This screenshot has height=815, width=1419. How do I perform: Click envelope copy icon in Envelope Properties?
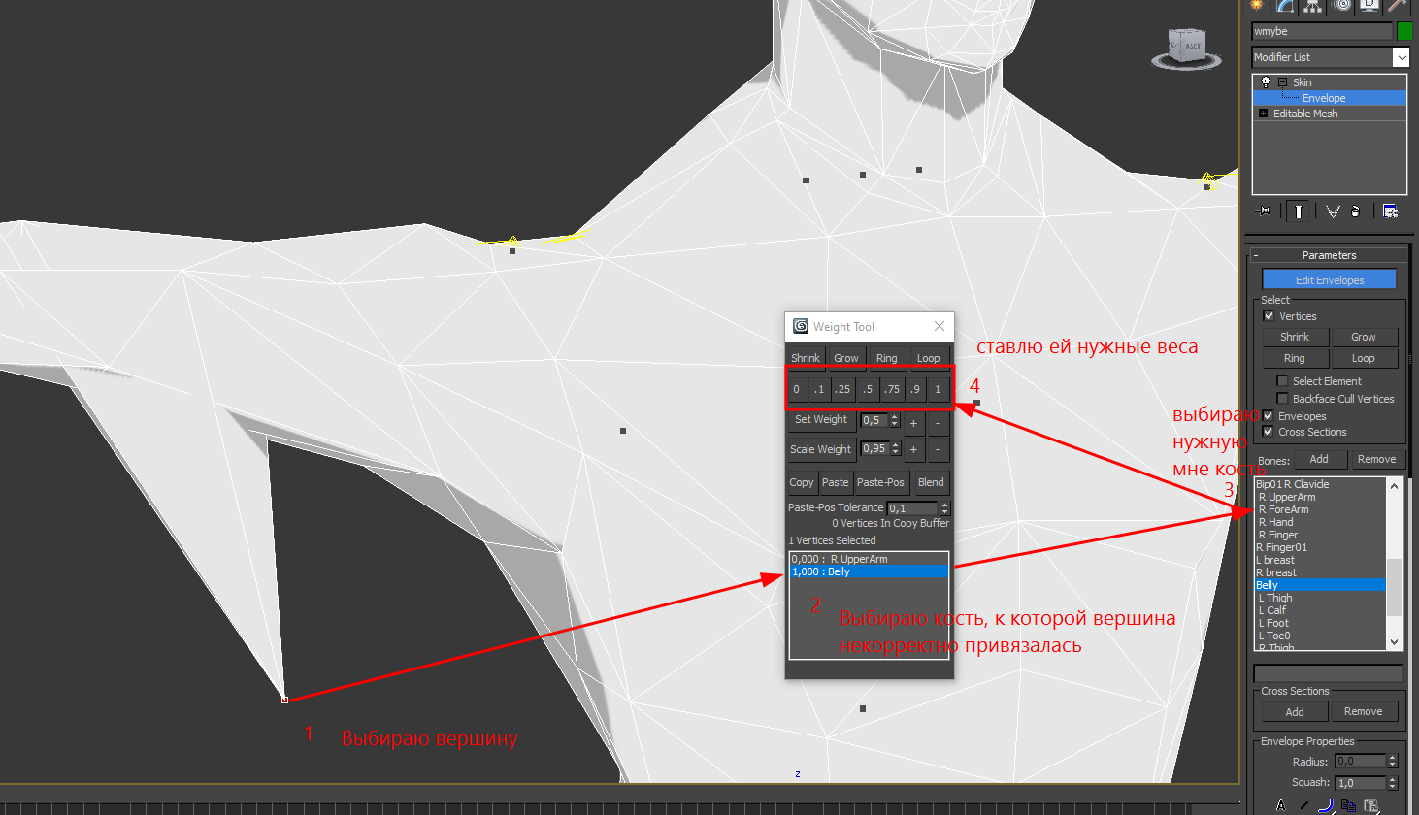click(x=1348, y=805)
